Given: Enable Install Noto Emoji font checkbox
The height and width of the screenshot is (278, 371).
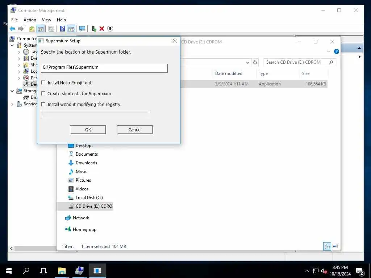Looking at the screenshot, I should (x=43, y=83).
